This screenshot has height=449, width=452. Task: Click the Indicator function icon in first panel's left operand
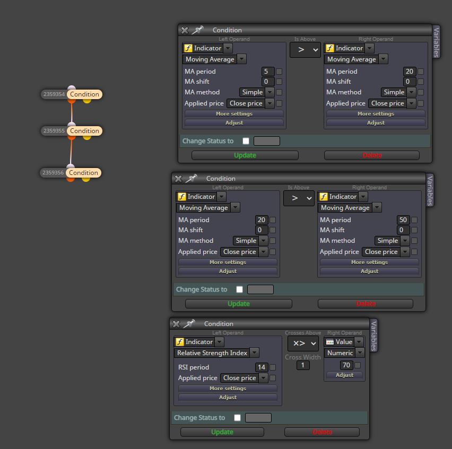pos(188,48)
